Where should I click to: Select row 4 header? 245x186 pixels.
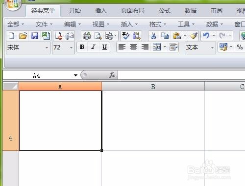[11, 120]
